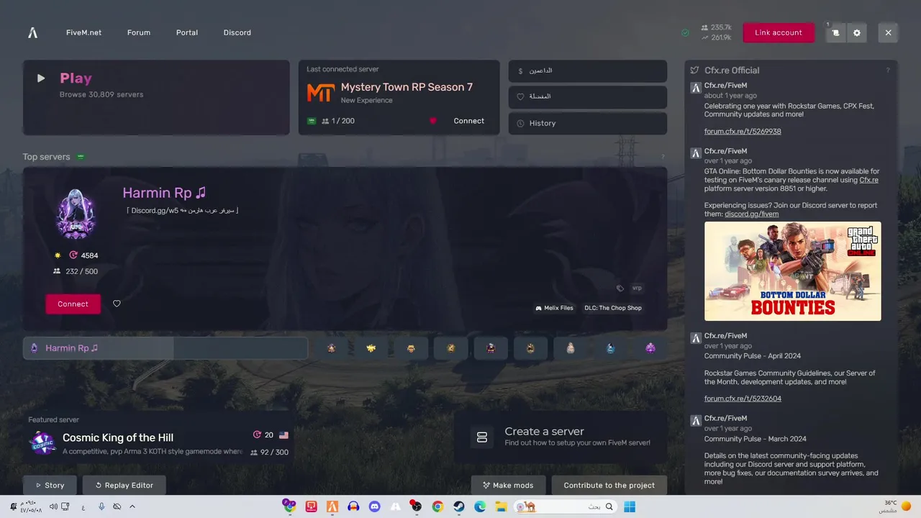Favorite Harmin Rp with heart outline

[117, 304]
